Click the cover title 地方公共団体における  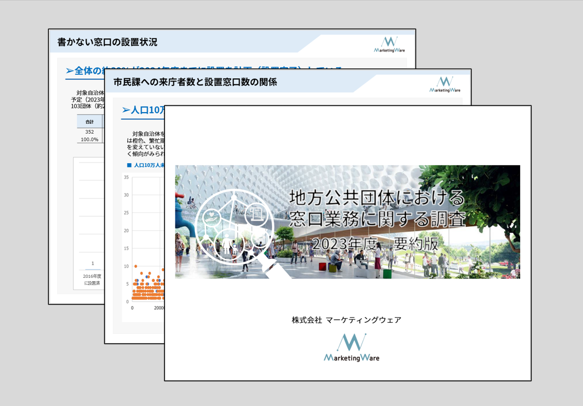pyautogui.click(x=376, y=197)
